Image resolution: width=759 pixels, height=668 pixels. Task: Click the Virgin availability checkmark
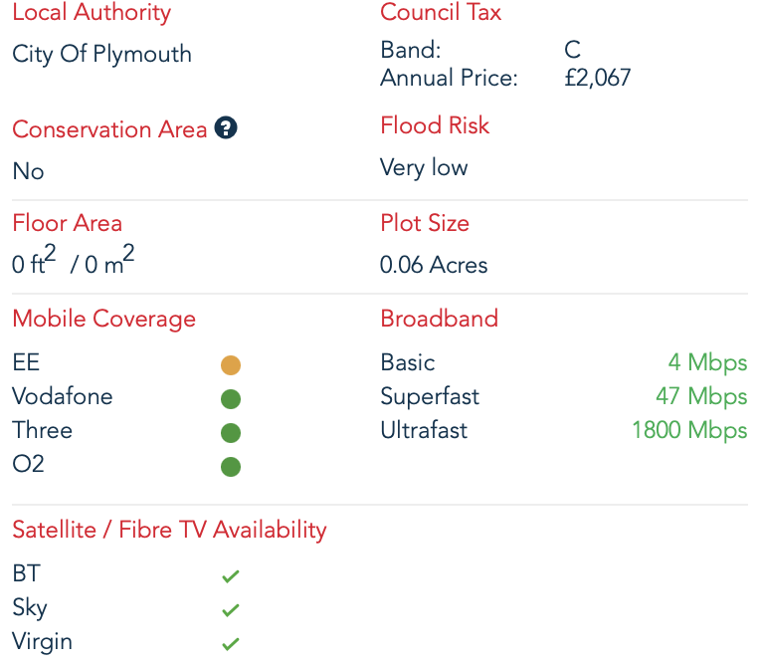[x=231, y=643]
